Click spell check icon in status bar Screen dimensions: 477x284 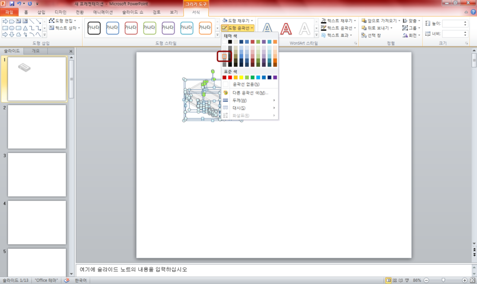(x=67, y=280)
